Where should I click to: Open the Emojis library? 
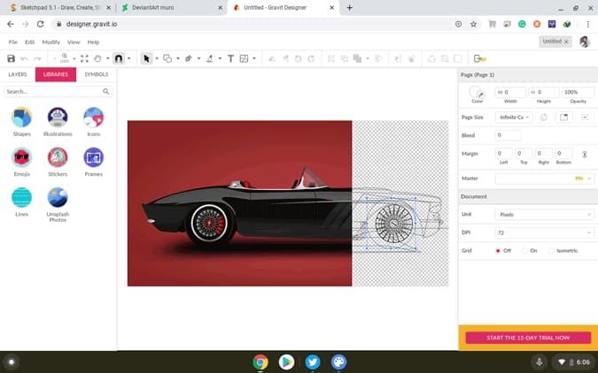click(x=22, y=162)
